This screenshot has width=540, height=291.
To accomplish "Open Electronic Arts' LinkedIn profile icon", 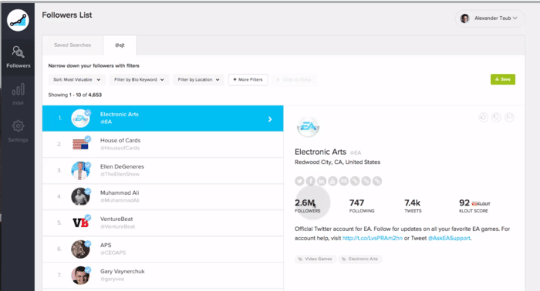I will tap(322, 181).
